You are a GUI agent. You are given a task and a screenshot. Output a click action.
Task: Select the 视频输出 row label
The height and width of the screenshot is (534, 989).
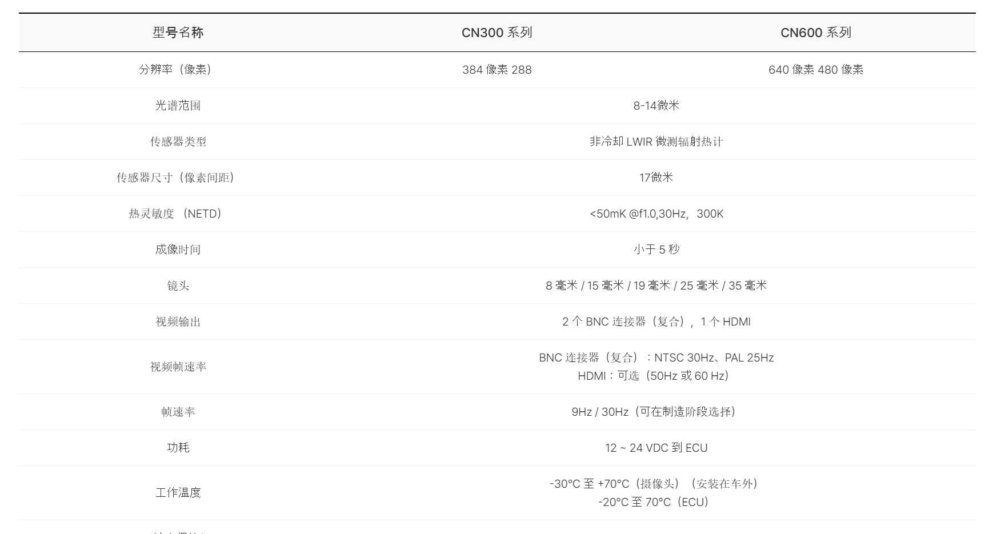(178, 322)
